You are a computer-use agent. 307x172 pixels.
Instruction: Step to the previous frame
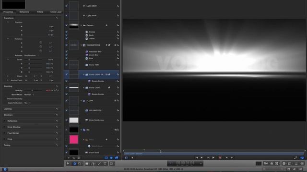pos(227,158)
